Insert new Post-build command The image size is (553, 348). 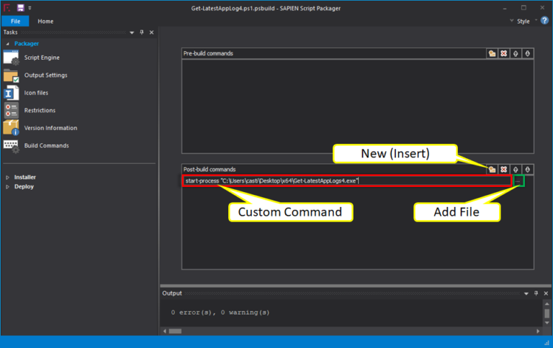tap(492, 170)
